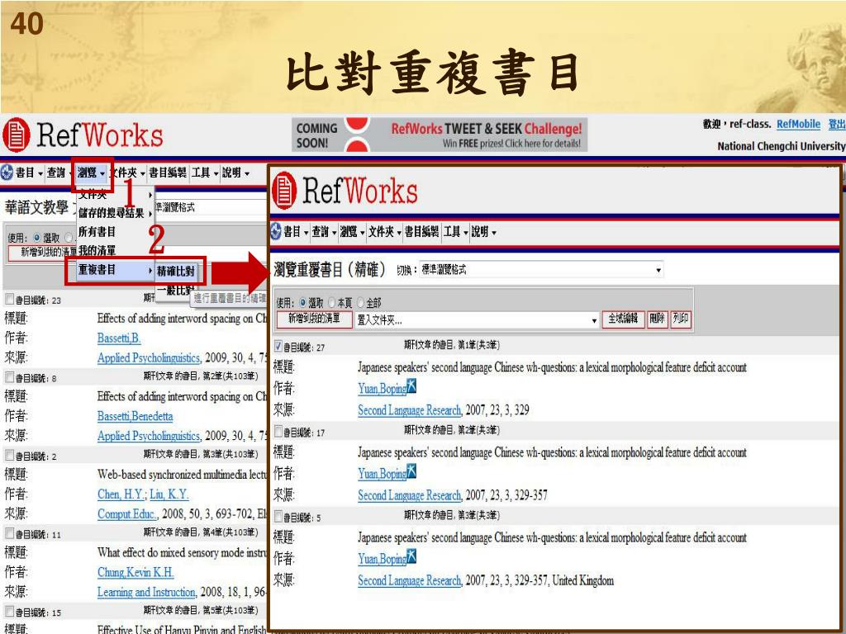This screenshot has height=634, width=846.
Task: Select the 本頁 radio button
Action: [x=332, y=302]
